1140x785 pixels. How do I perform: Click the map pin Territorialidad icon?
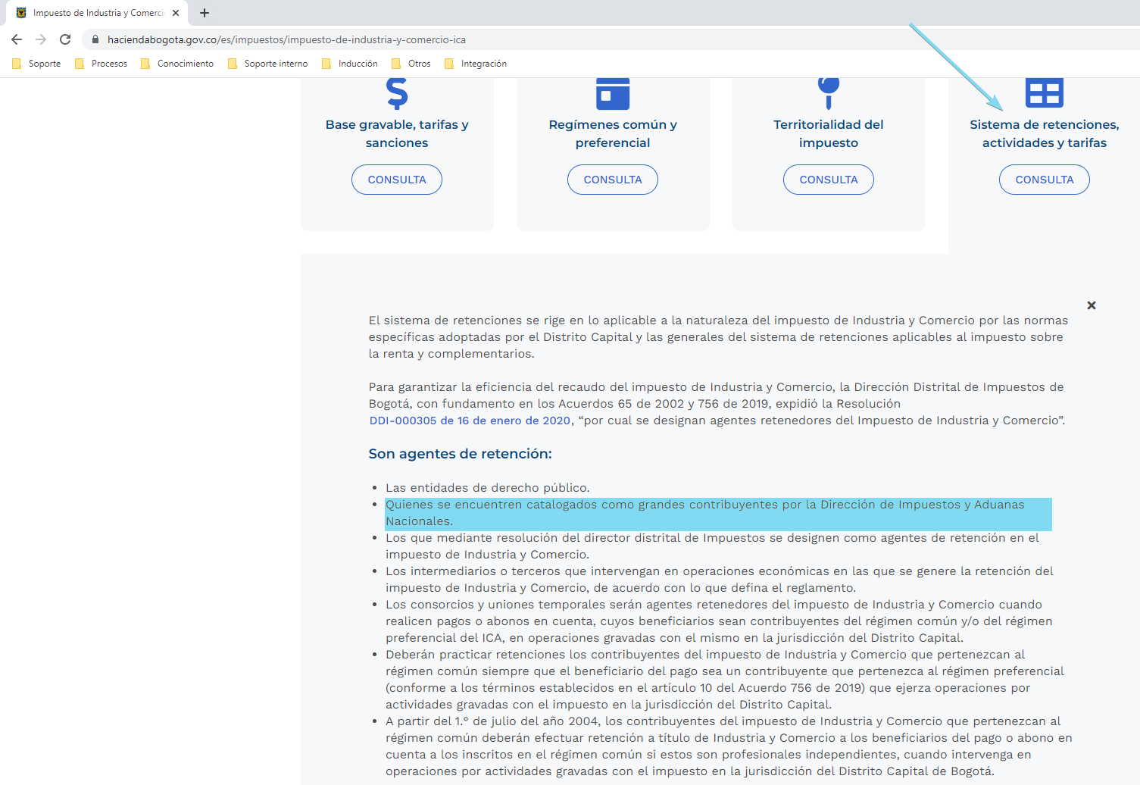point(829,93)
